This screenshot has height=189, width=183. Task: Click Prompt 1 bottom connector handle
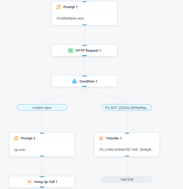84,25
